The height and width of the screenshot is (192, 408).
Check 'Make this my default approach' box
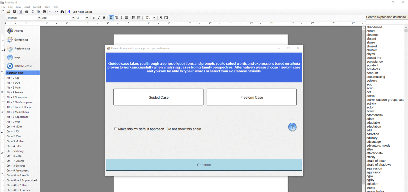[x=115, y=129]
